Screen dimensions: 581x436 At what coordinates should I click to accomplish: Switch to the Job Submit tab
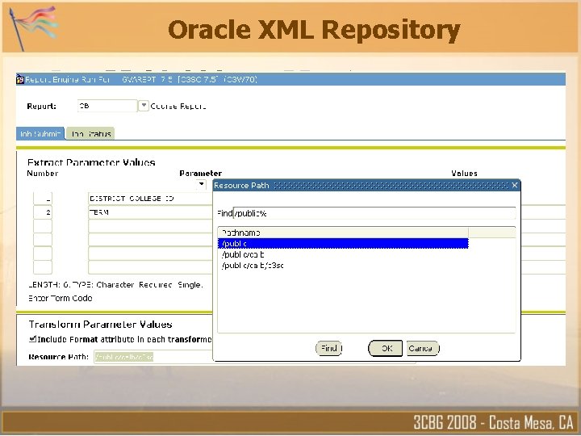(x=40, y=133)
